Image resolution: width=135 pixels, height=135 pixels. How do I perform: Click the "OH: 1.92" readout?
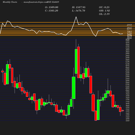tap(104, 11)
